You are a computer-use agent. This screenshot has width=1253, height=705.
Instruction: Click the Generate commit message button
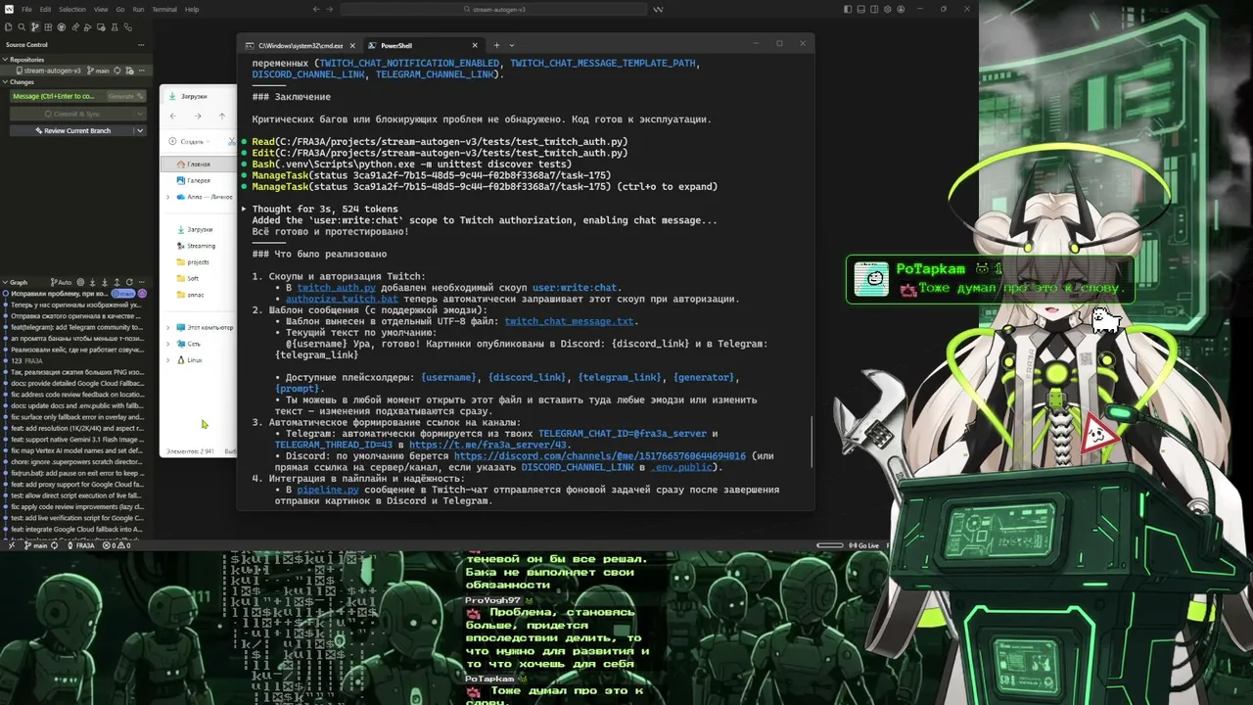[x=126, y=96]
